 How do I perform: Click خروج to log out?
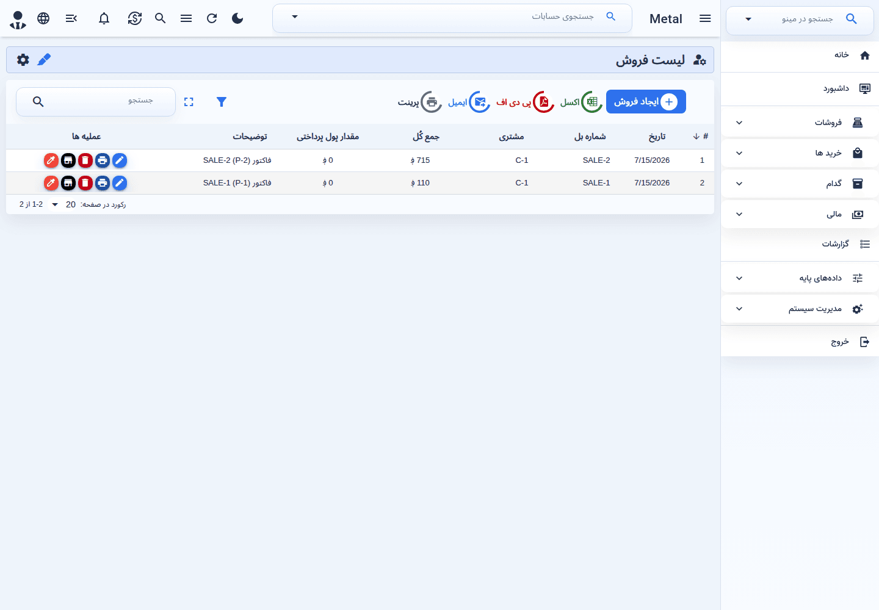coord(800,342)
